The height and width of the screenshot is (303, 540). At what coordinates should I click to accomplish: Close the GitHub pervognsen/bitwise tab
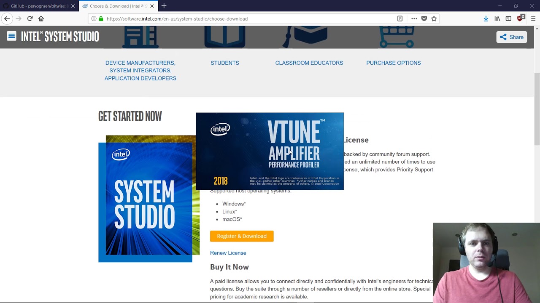pos(73,6)
